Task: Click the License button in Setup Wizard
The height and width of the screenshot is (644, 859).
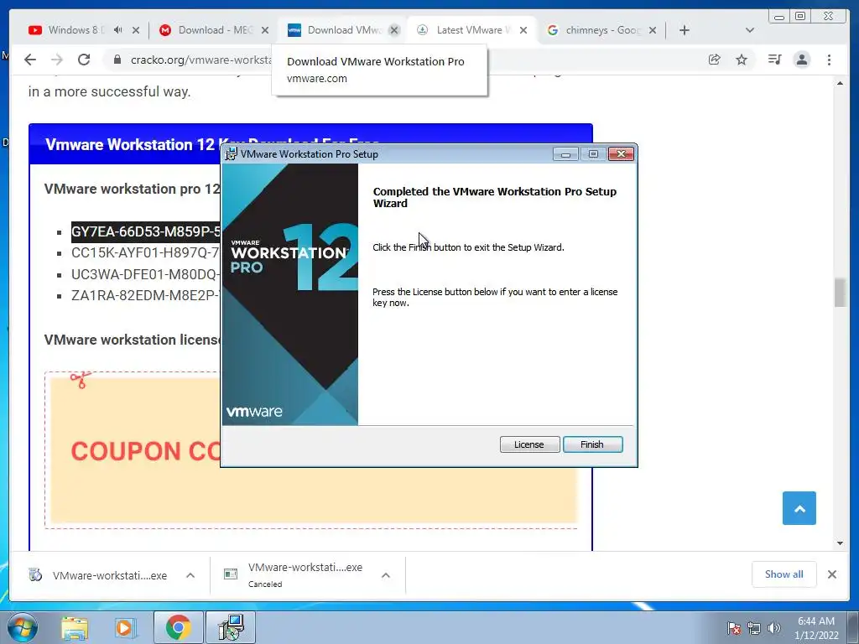Action: (529, 444)
